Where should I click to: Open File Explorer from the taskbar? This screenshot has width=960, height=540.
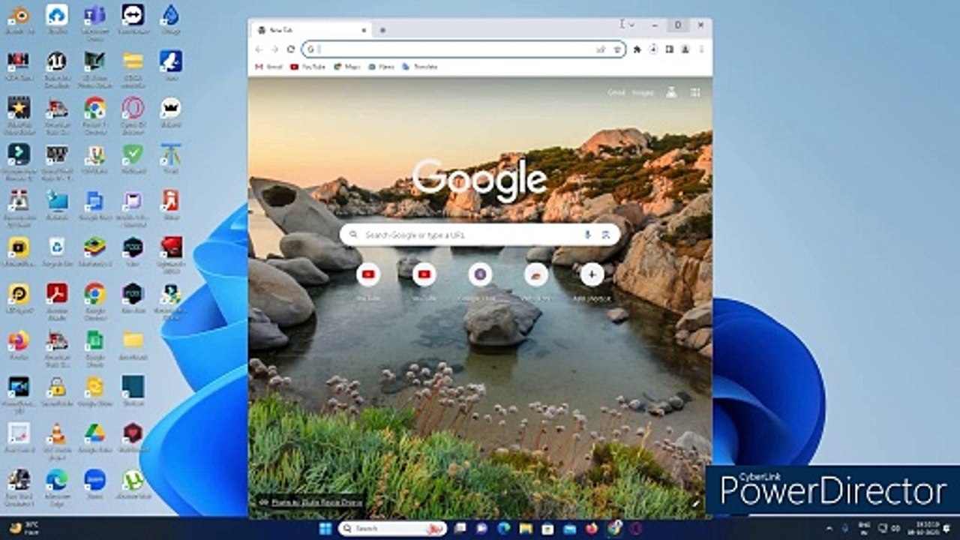tap(526, 529)
